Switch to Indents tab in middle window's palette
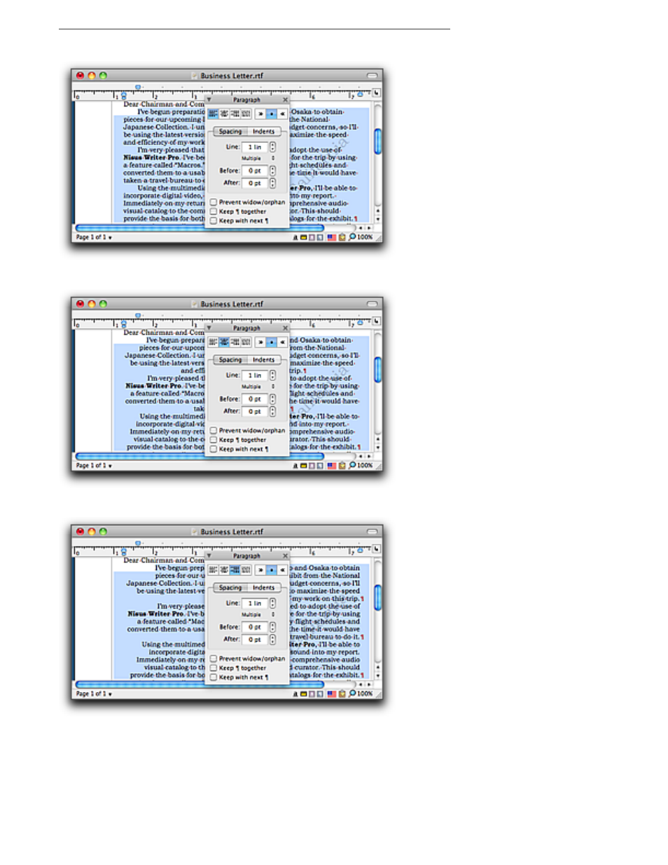Screen dimensions: 668x865 tap(264, 360)
